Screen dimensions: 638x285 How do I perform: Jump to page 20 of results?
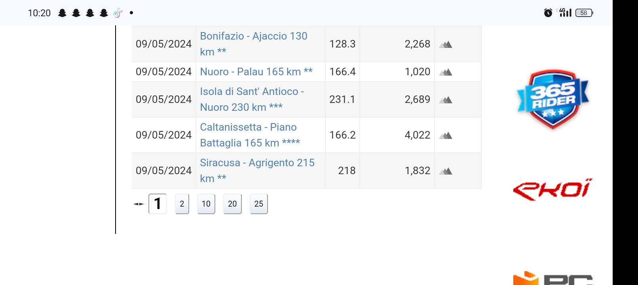click(232, 204)
